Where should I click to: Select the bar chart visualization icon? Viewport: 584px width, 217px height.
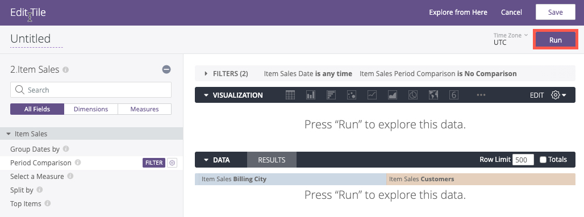(331, 95)
